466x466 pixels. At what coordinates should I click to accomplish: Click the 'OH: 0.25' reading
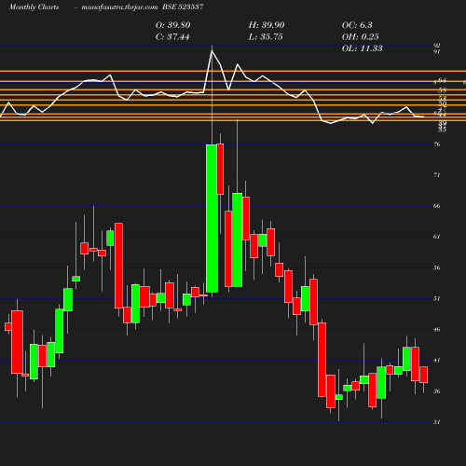tap(361, 37)
